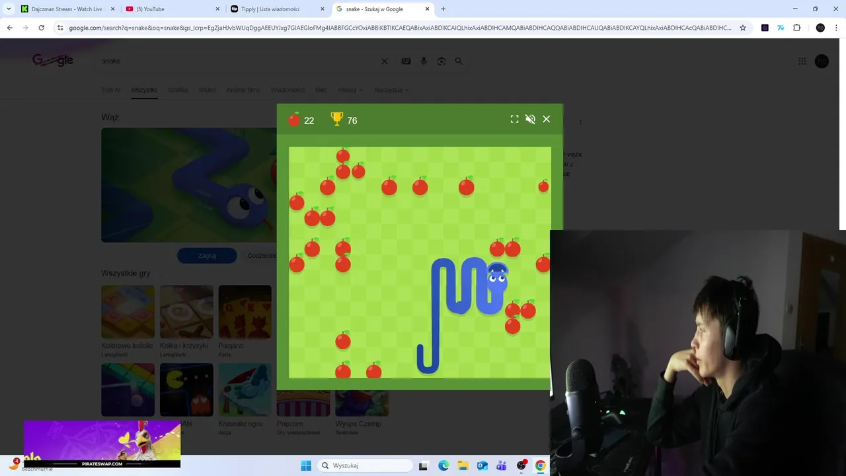
Task: Clear the Google search query
Action: [x=385, y=61]
